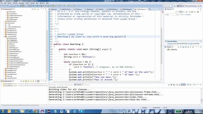Click the Connect link under Connect Mylyn
The image size is (203, 114).
coord(169,44)
